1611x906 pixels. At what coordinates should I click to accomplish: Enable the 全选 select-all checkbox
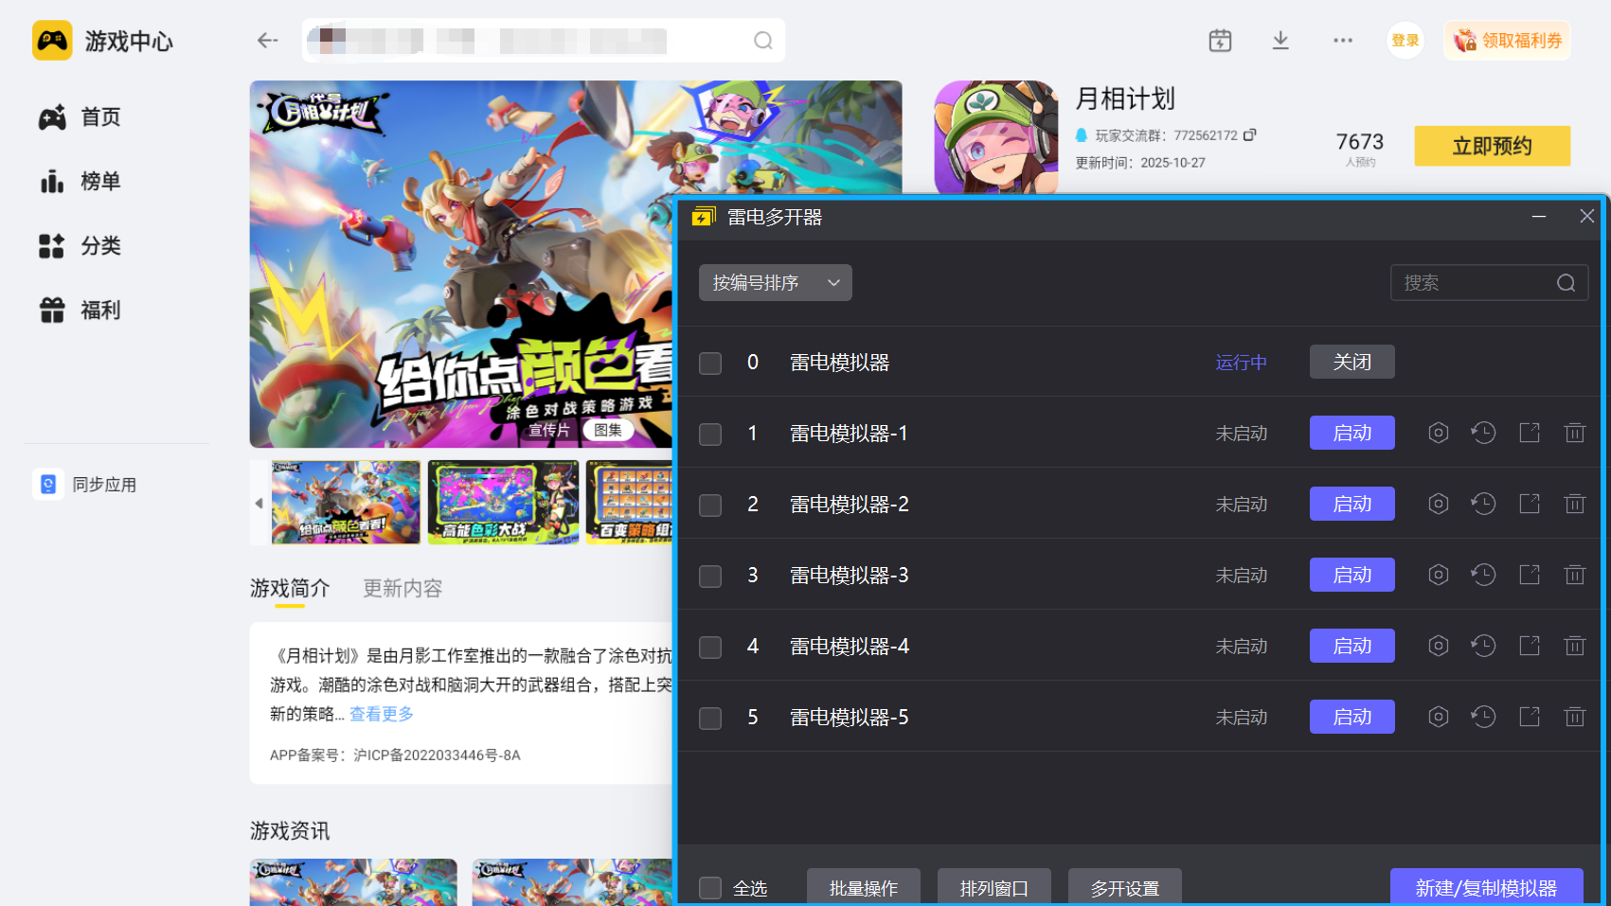(709, 888)
